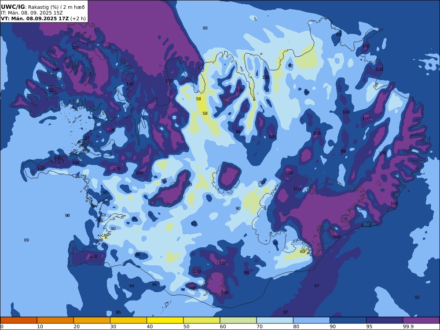The image size is (440, 330).
Task: Click the '0' tick label on the legend
Action: 2,326
